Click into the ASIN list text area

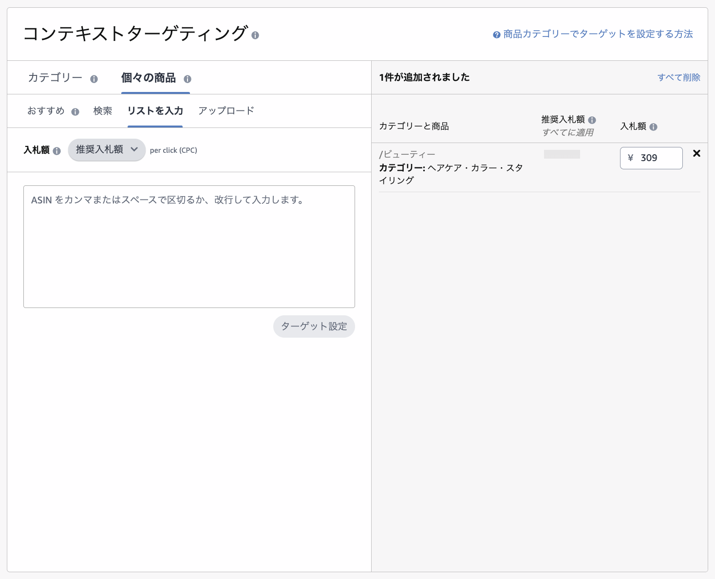pyautogui.click(x=189, y=247)
